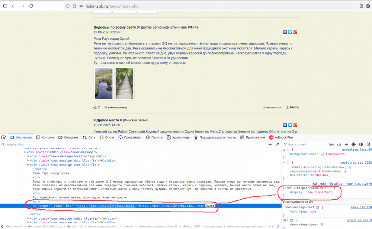Click the thumbs-up like icon with 7
The image size is (372, 229).
(x=95, y=108)
